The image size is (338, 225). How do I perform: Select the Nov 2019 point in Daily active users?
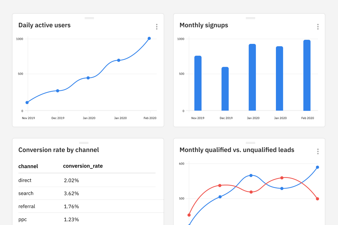27,102
